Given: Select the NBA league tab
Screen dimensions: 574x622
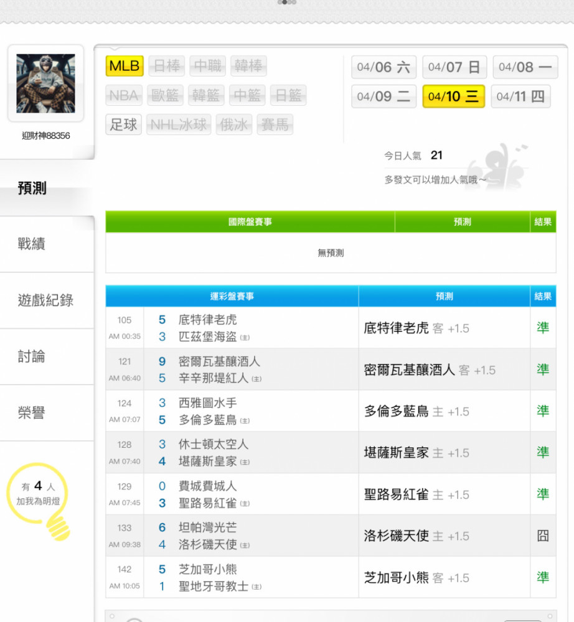Looking at the screenshot, I should tap(124, 95).
